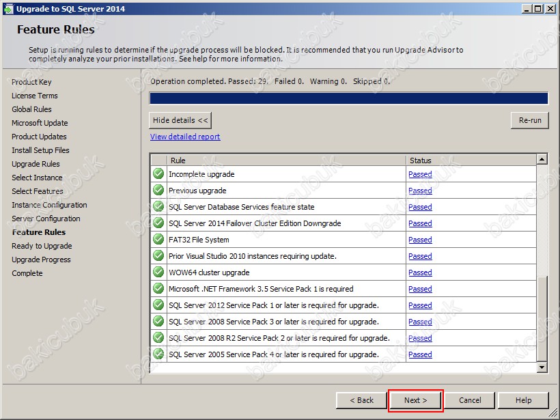Select Product Updates step in sidebar
The width and height of the screenshot is (560, 420).
pyautogui.click(x=39, y=137)
